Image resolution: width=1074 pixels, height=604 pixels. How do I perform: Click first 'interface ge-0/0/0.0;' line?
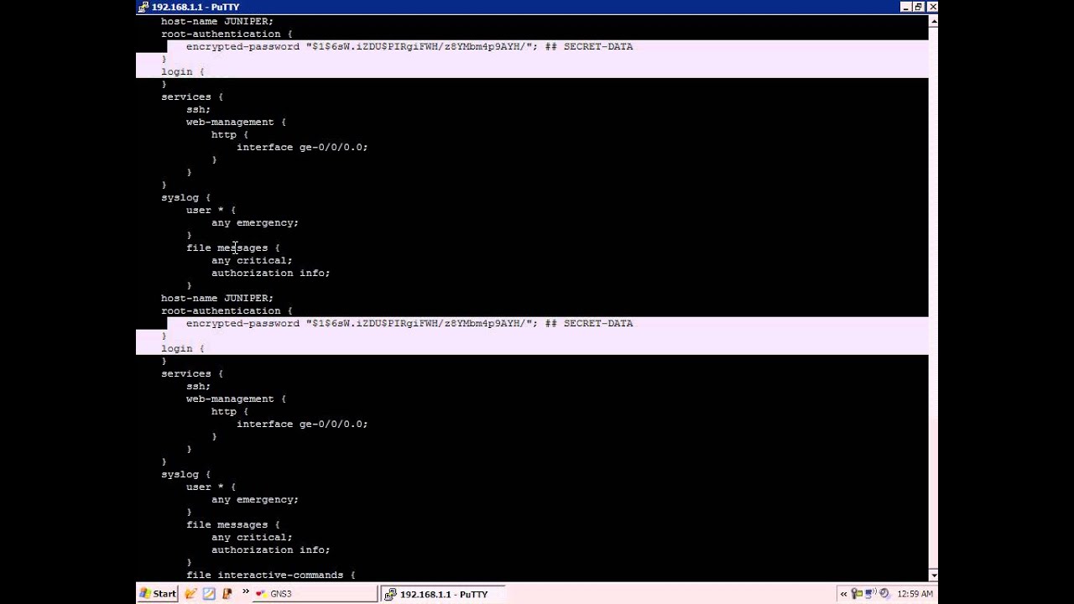tap(302, 148)
